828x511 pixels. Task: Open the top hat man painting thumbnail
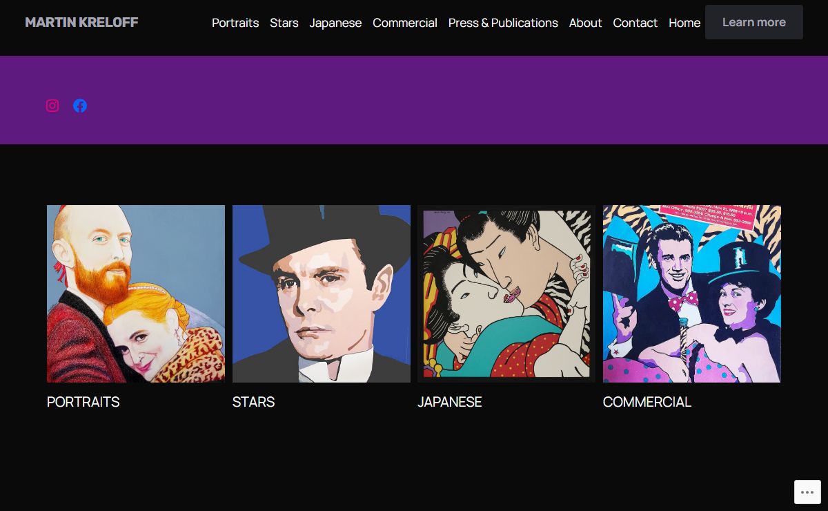coord(322,293)
